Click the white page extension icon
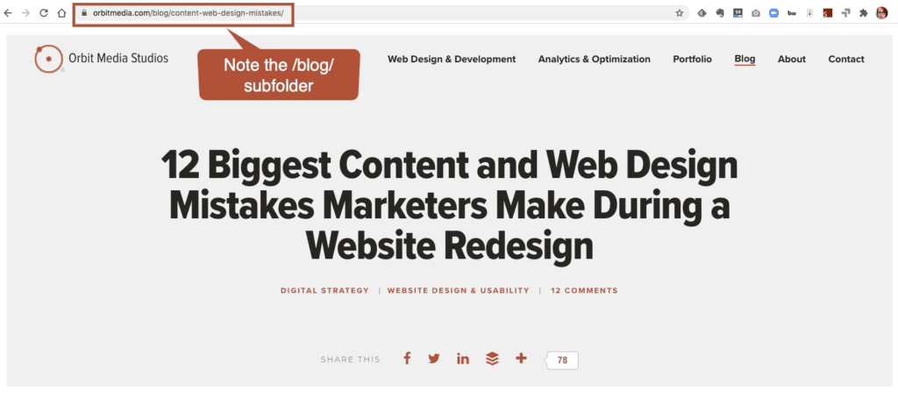 pos(809,13)
